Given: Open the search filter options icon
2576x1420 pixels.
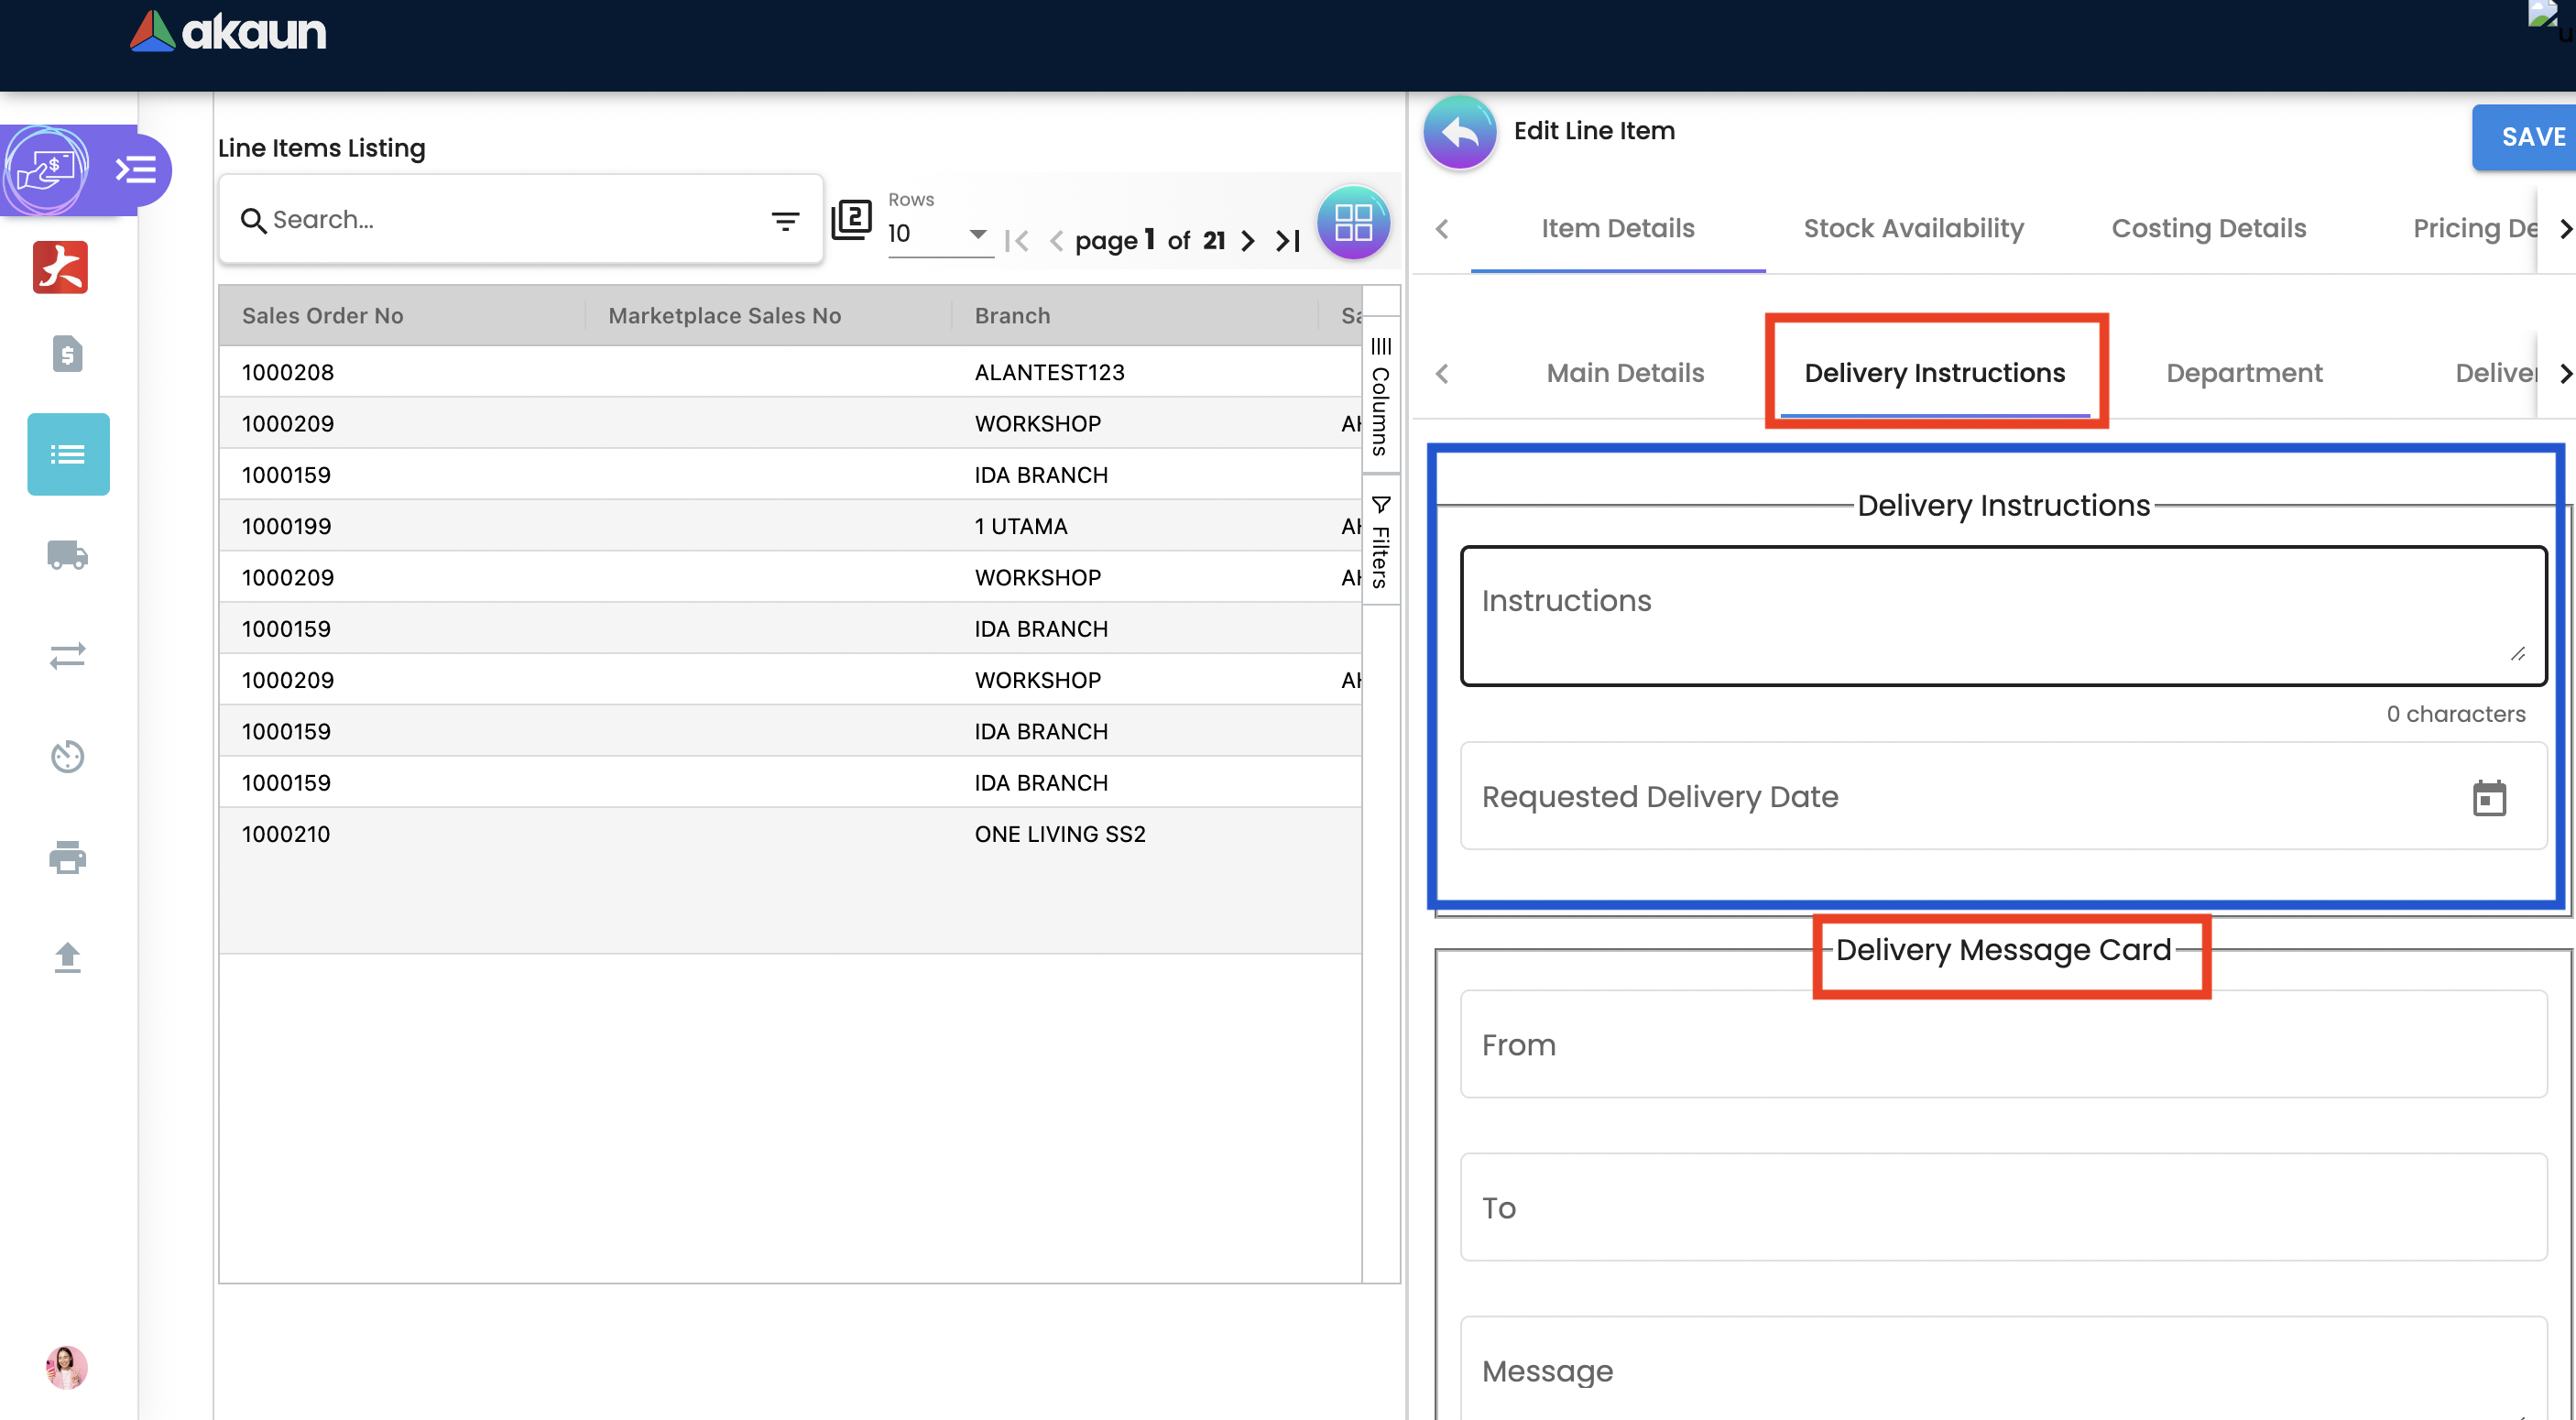Looking at the screenshot, I should click(785, 220).
